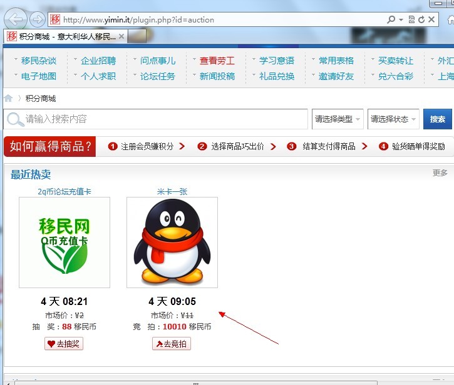Click the 移民网 Q币充值卡 product image
The height and width of the screenshot is (385, 454).
[64, 242]
